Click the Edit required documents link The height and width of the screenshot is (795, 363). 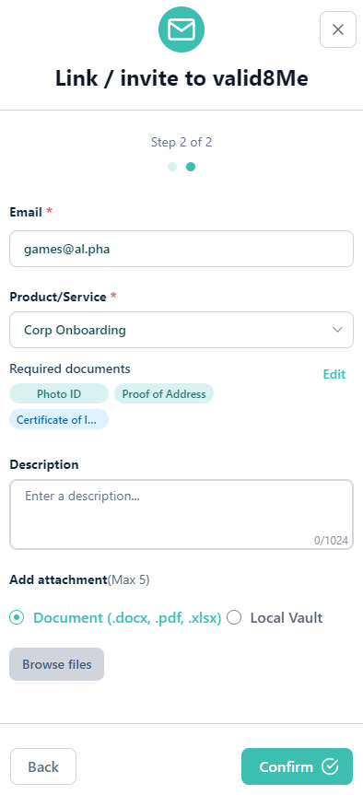(x=334, y=374)
